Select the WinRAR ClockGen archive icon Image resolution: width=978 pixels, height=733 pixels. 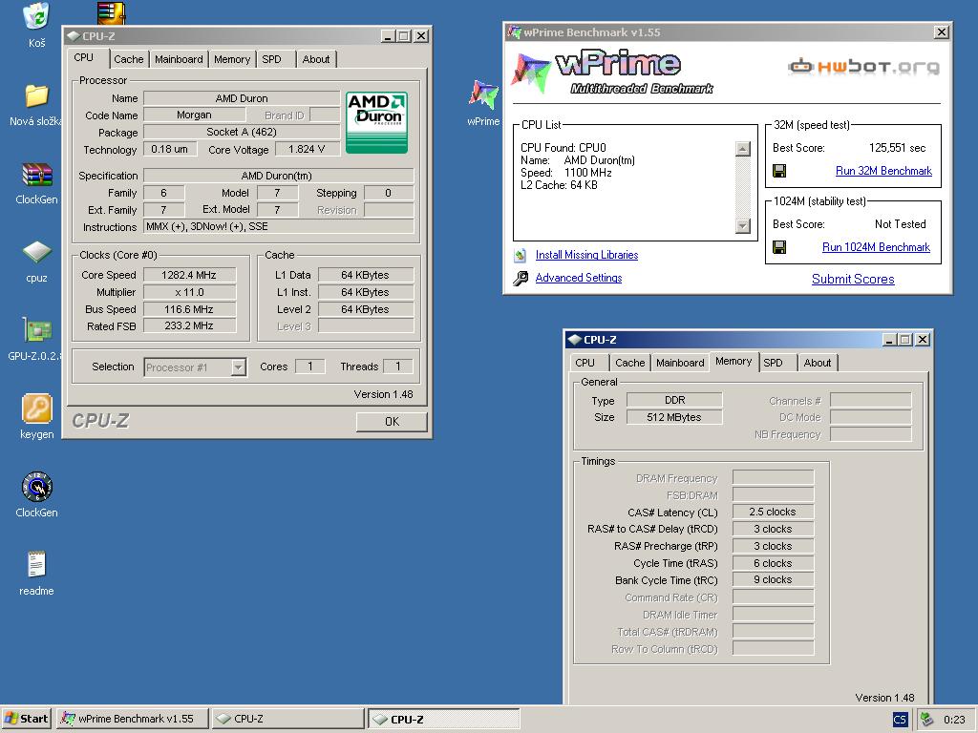point(37,175)
